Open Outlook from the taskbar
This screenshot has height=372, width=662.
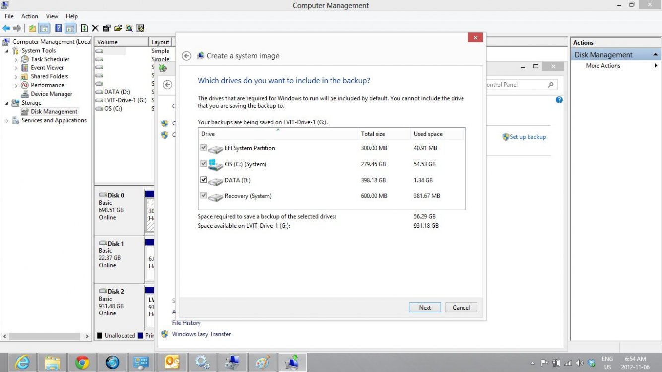(172, 362)
